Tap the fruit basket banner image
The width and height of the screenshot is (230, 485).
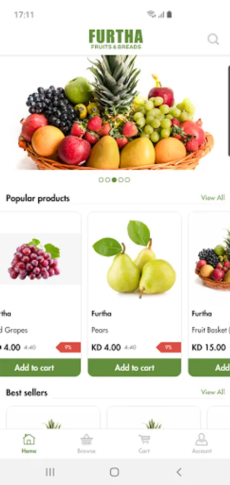[x=115, y=113]
